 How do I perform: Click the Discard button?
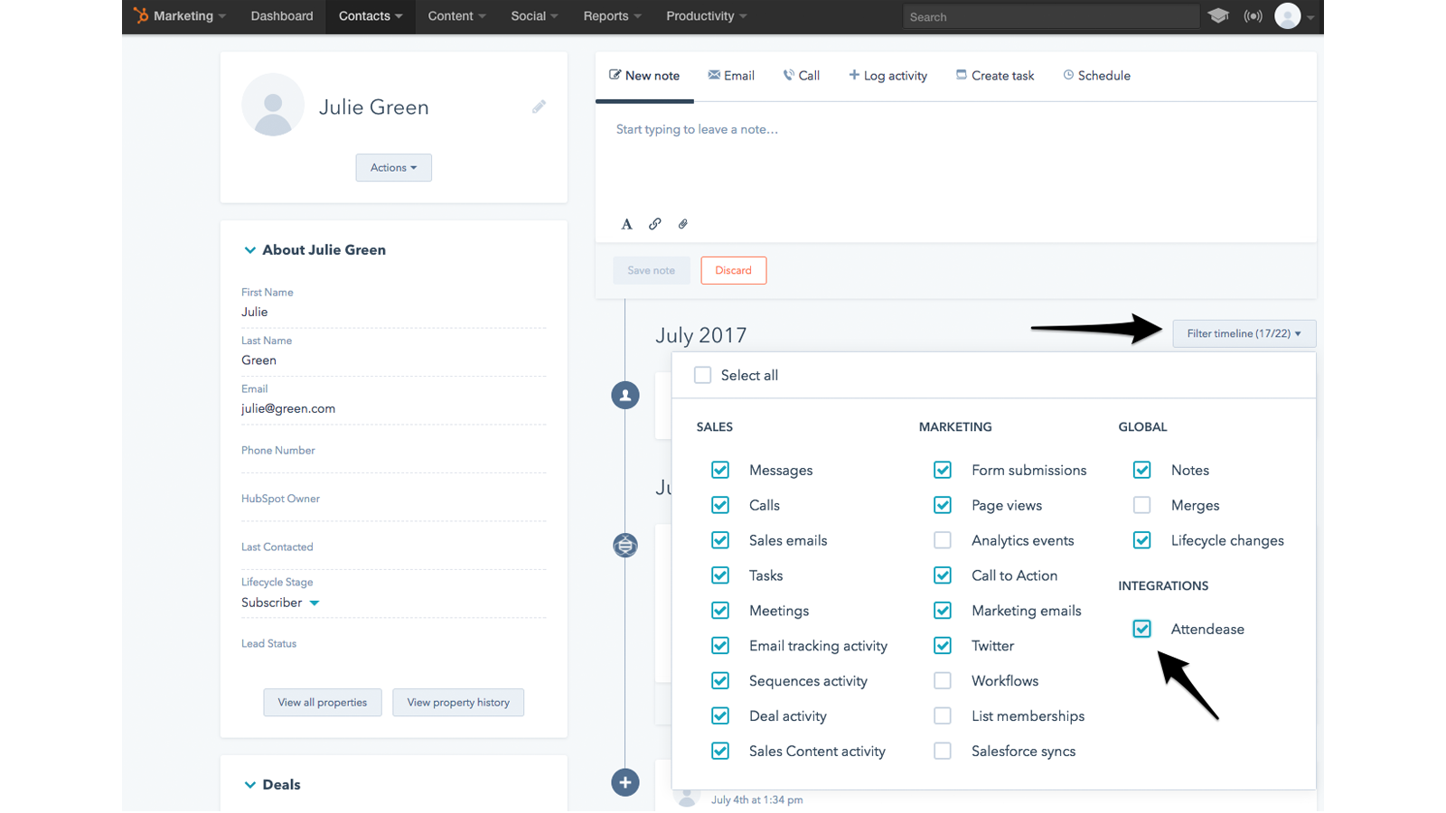(x=733, y=269)
